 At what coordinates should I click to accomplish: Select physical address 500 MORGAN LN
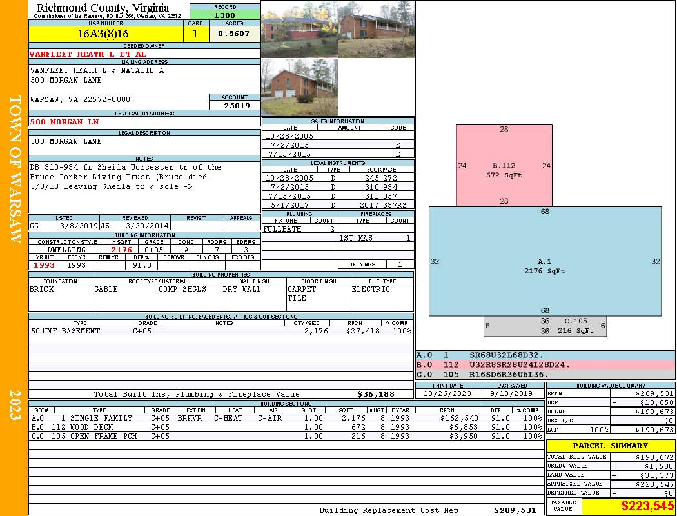pyautogui.click(x=64, y=122)
